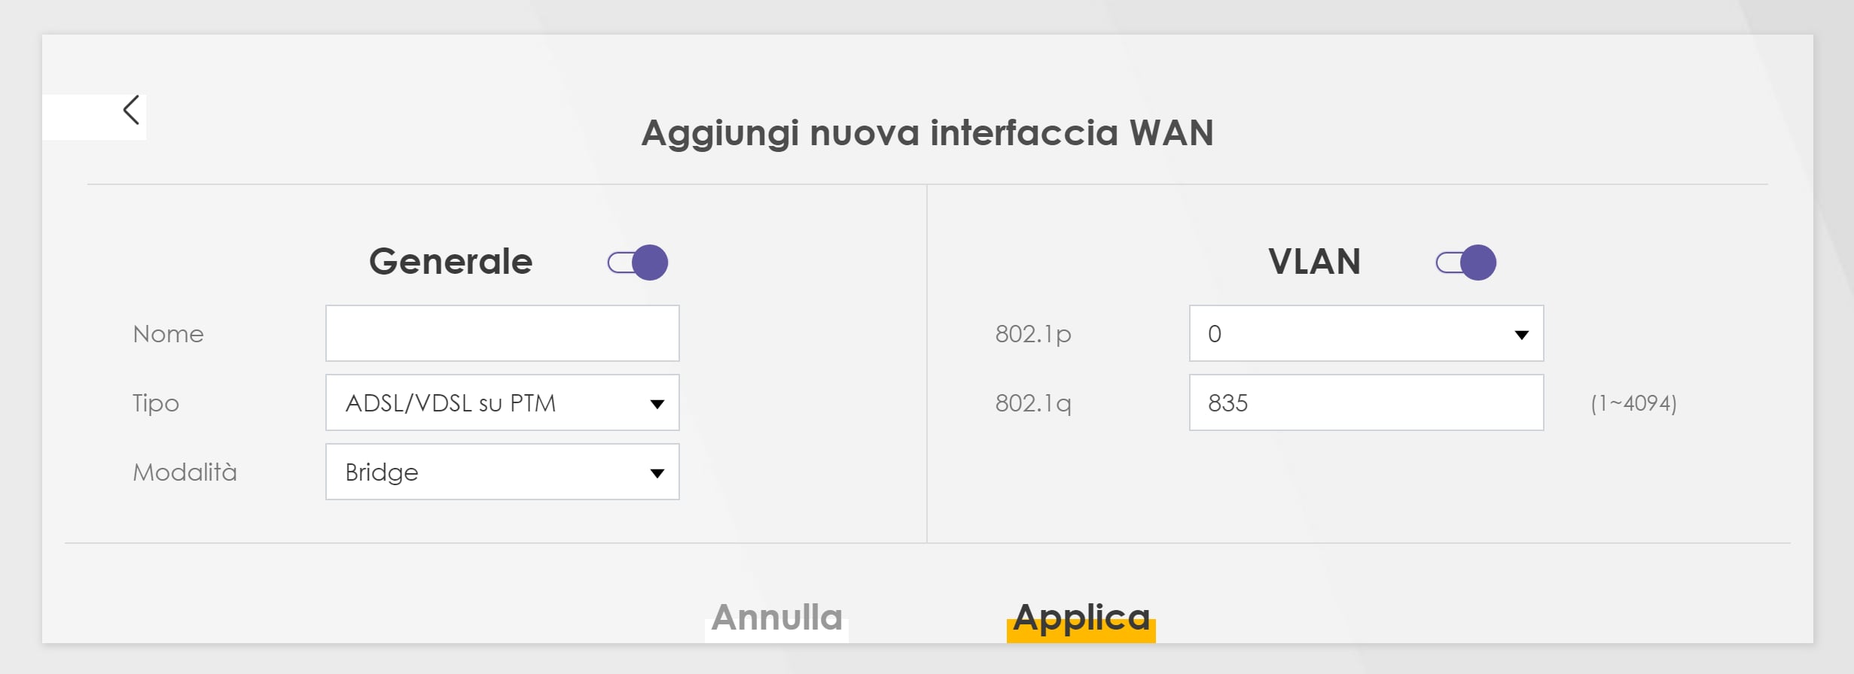Toggle the Generale switch off

point(638,263)
